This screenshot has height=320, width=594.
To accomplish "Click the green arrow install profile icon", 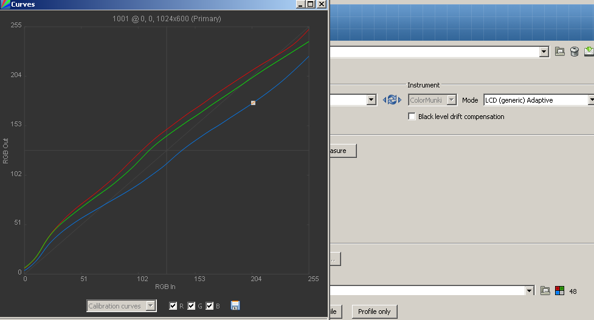I will tap(589, 52).
